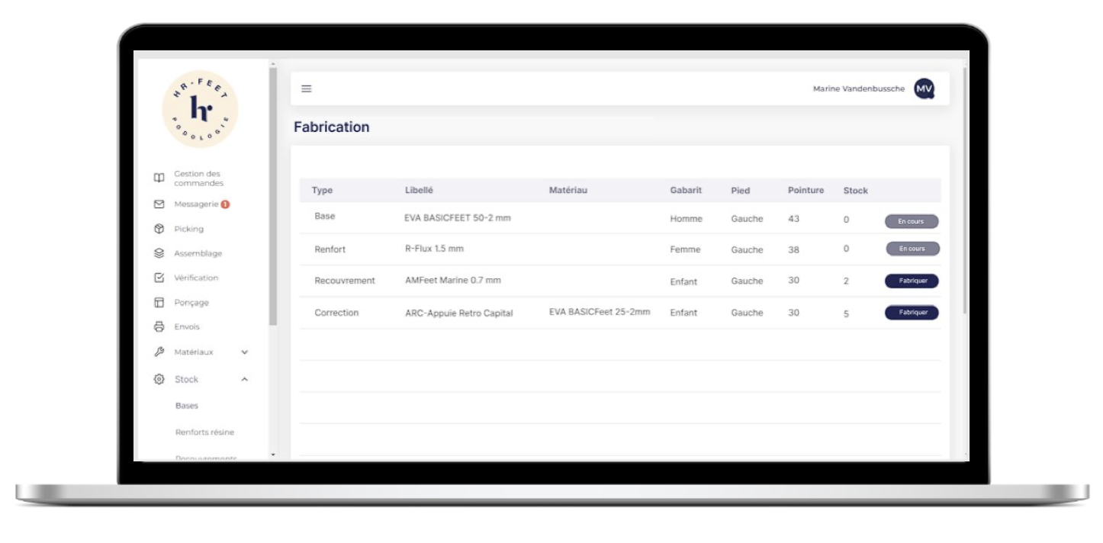
Task: Open the Ponçage menu item
Action: click(191, 303)
